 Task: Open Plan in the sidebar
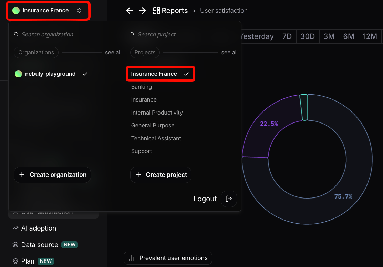click(x=28, y=261)
